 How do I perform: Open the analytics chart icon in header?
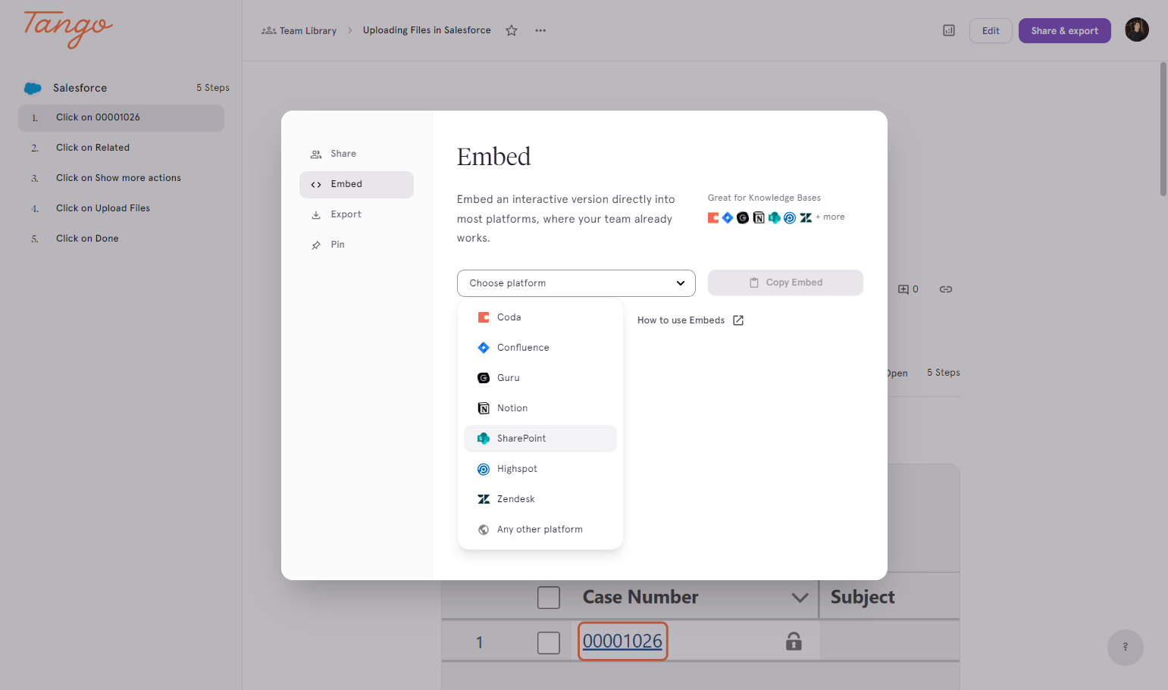pyautogui.click(x=949, y=30)
